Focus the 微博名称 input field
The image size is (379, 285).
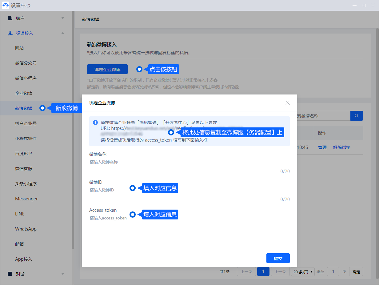pos(189,162)
